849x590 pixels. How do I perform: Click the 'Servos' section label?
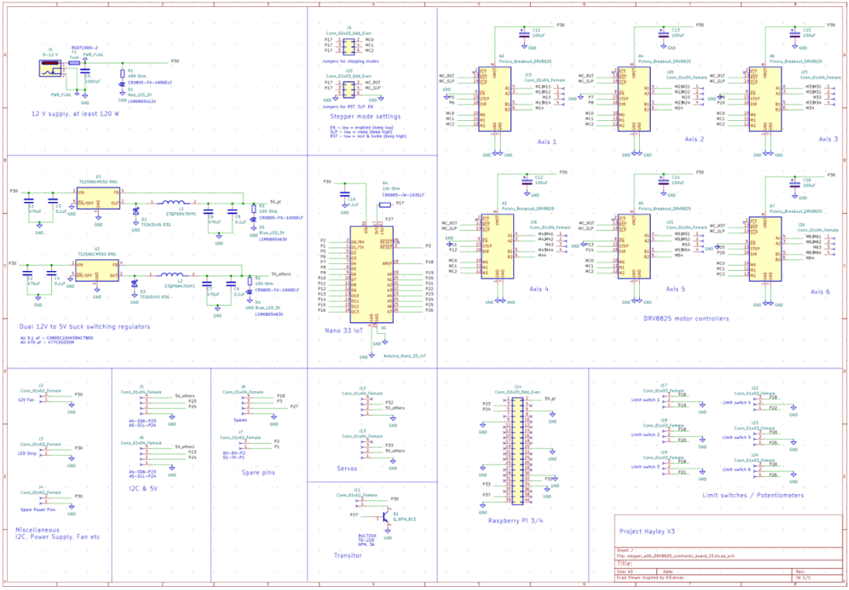click(x=347, y=469)
